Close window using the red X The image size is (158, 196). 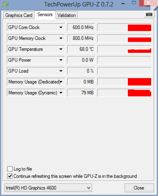[148, 3]
